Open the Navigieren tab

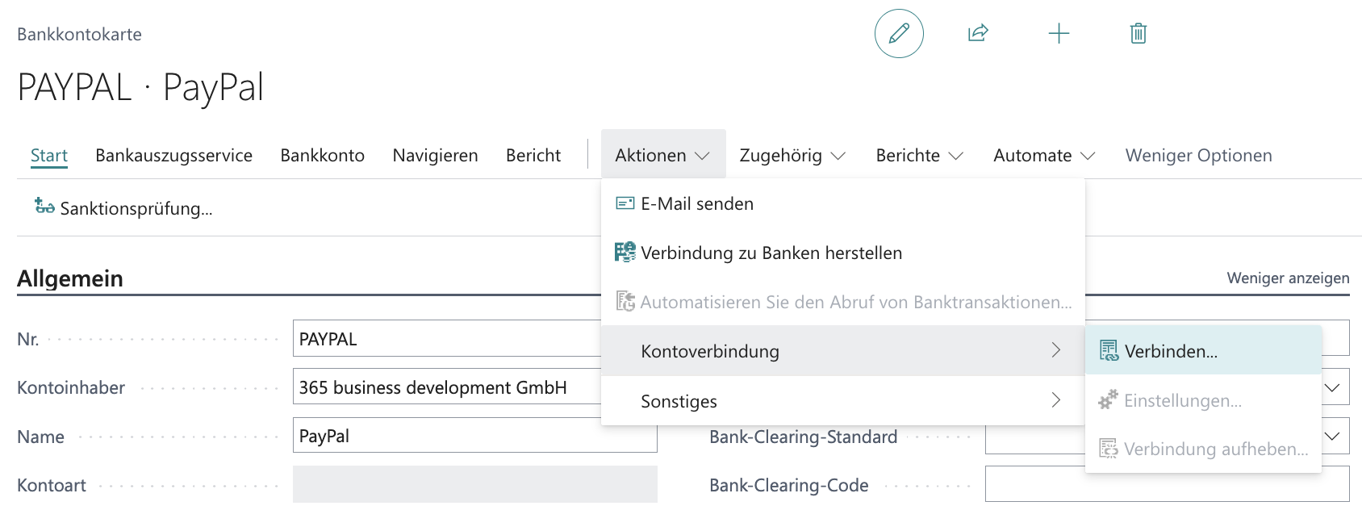pyautogui.click(x=435, y=155)
